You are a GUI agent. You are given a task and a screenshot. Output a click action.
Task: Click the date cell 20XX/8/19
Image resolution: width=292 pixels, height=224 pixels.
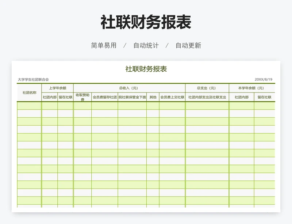click(x=263, y=79)
